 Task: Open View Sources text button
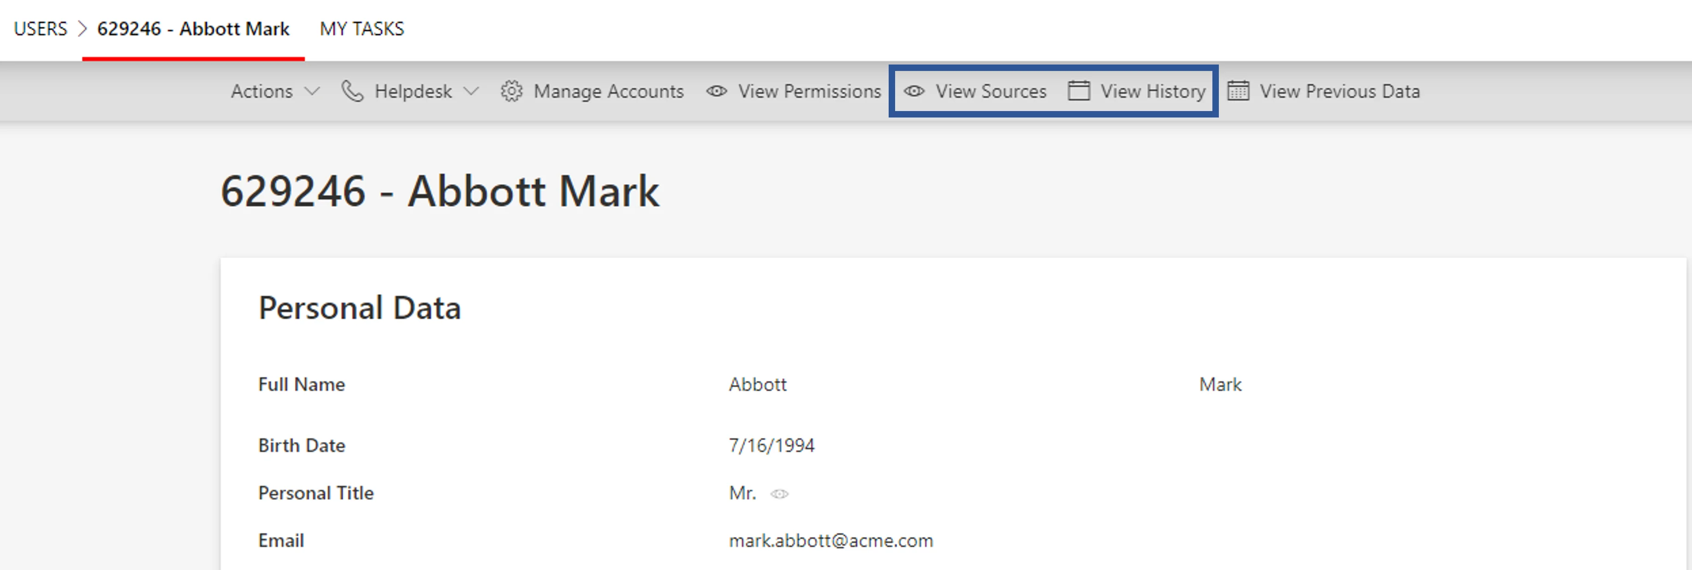tap(991, 91)
